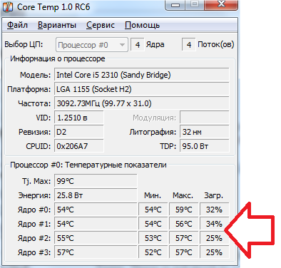Click Ядро #2 maximum temperature 57°C
The image size is (281, 268).
[183, 238]
